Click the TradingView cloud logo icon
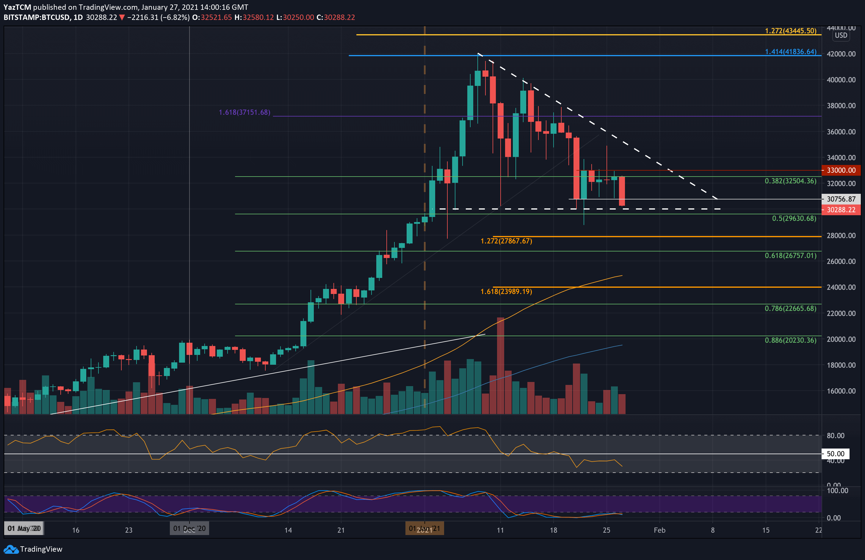Image resolution: width=865 pixels, height=560 pixels. click(x=11, y=549)
